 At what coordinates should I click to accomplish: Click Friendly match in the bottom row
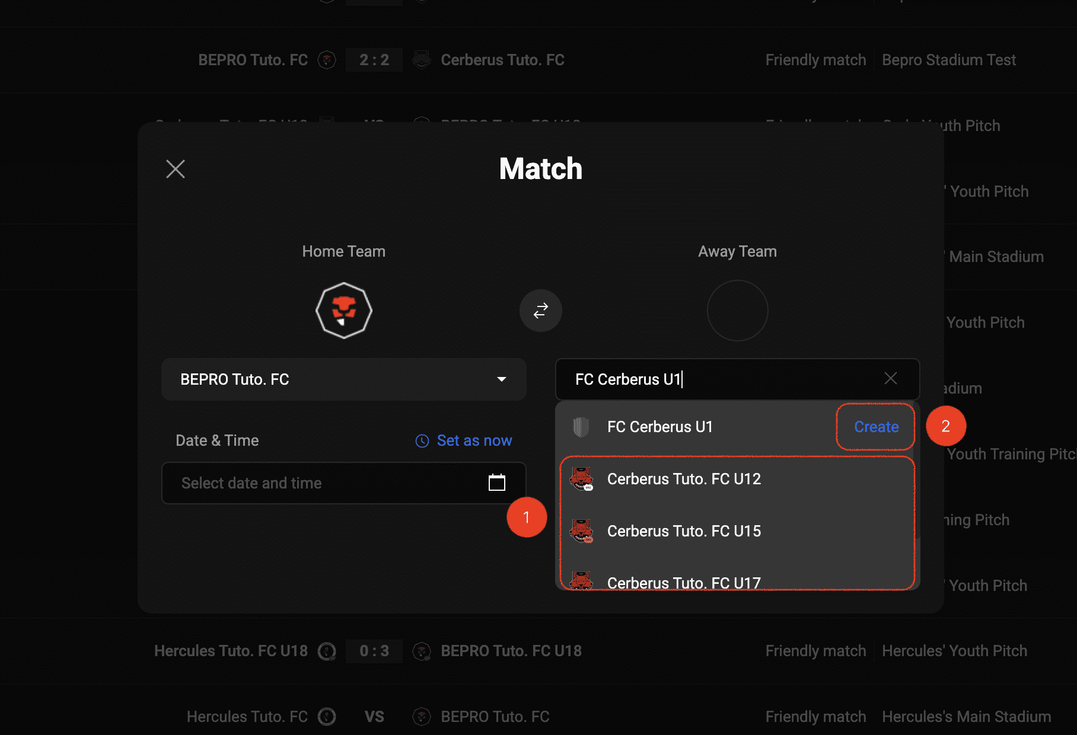pyautogui.click(x=816, y=717)
